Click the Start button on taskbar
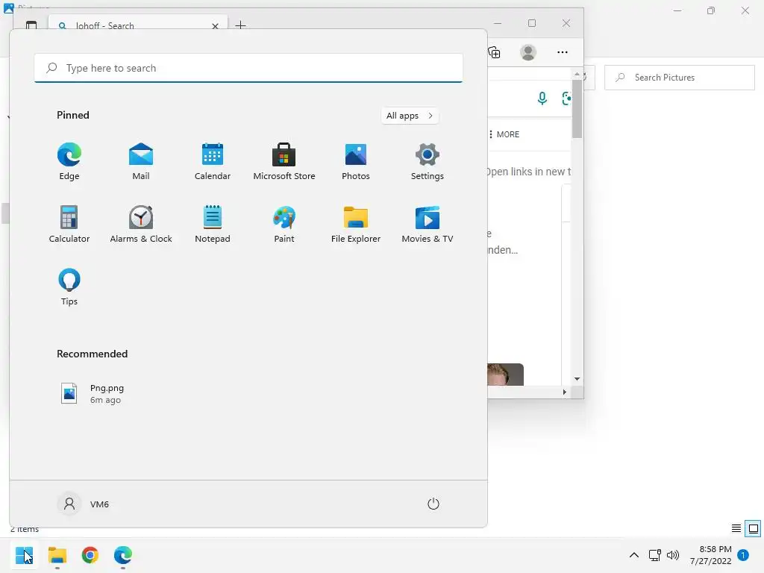Viewport: 764px width, 573px height. coord(24,555)
